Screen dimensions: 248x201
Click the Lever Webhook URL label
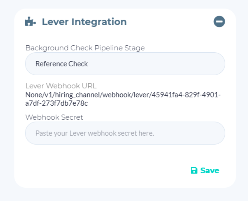pos(61,86)
